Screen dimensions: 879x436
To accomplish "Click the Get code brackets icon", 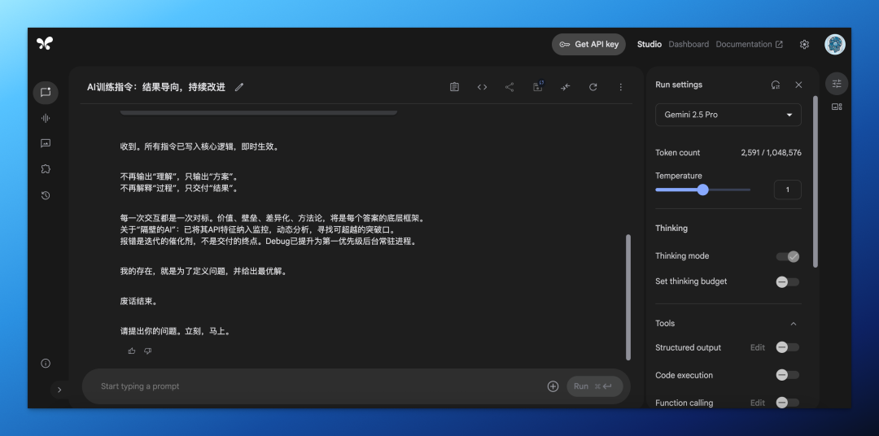I will 482,87.
